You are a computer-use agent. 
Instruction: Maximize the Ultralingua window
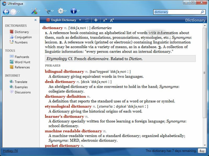193,3
